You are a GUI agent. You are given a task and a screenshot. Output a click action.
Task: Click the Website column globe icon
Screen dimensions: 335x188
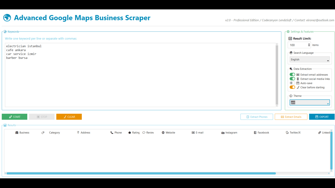[163, 133]
